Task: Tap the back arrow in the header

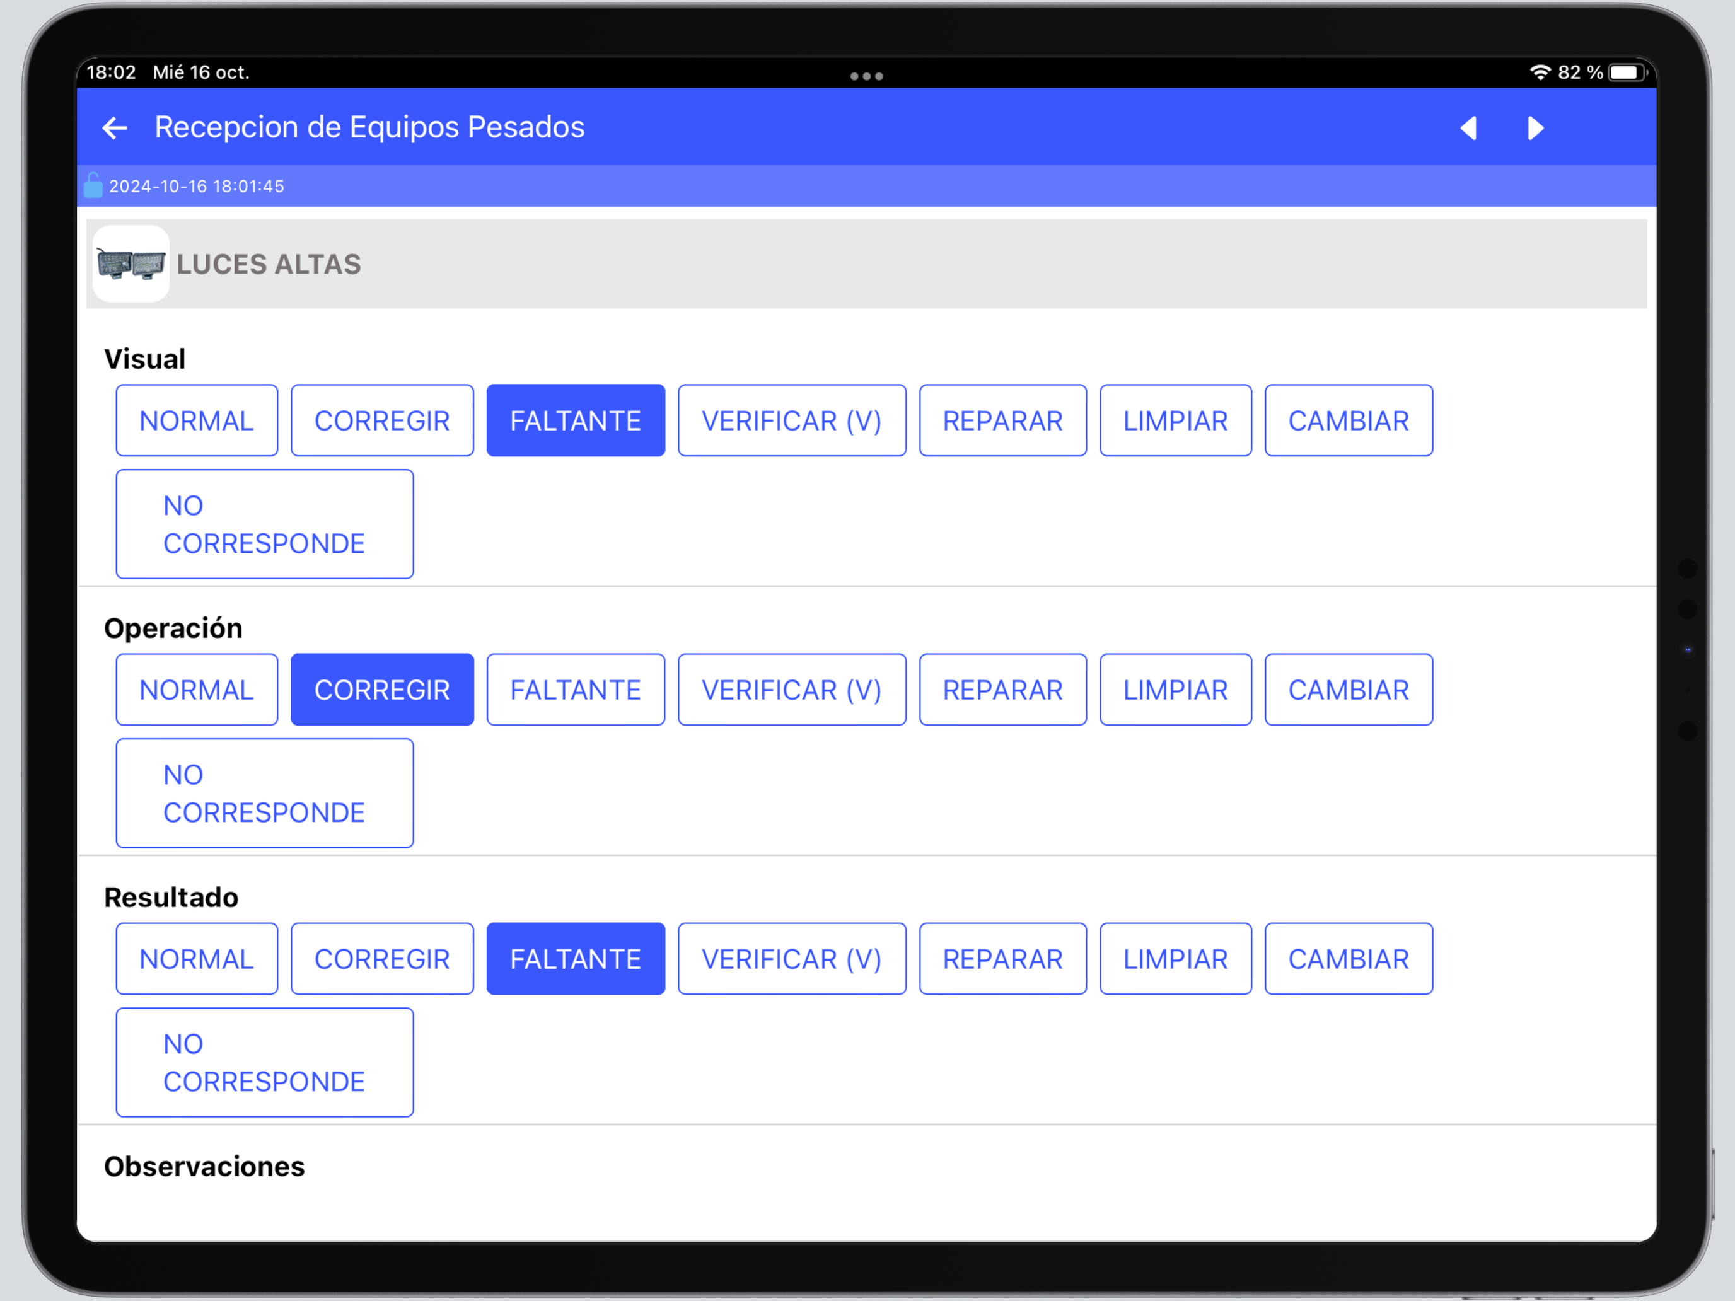Action: click(115, 128)
